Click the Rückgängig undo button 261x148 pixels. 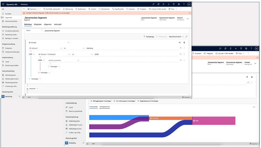148,36
